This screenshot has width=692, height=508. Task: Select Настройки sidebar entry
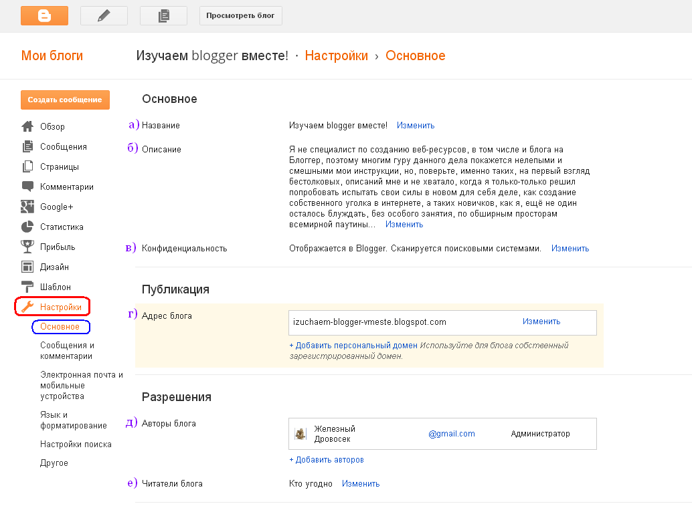point(60,307)
